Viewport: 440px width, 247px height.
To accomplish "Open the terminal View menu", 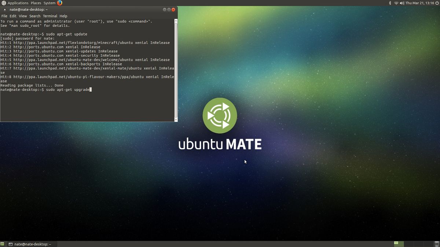I will [23, 16].
